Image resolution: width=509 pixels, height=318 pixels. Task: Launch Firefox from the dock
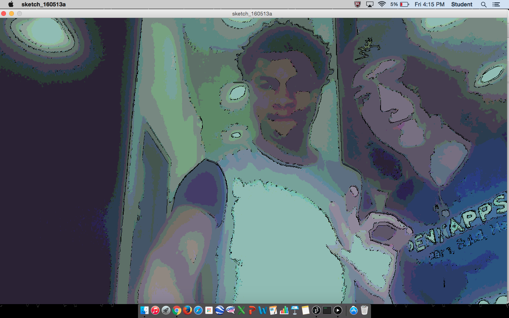tap(187, 310)
